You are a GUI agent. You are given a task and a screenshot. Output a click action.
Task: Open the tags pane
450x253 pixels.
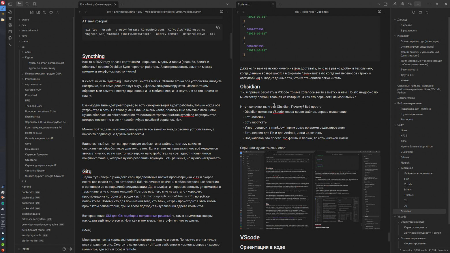click(410, 4)
